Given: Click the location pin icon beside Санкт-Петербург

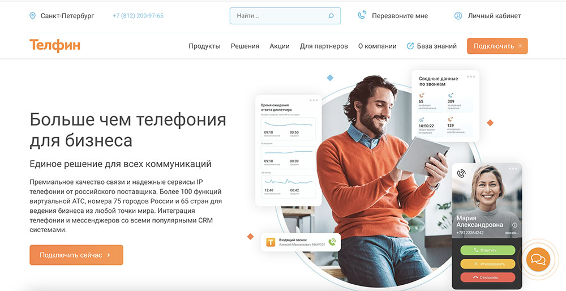Looking at the screenshot, I should (32, 16).
